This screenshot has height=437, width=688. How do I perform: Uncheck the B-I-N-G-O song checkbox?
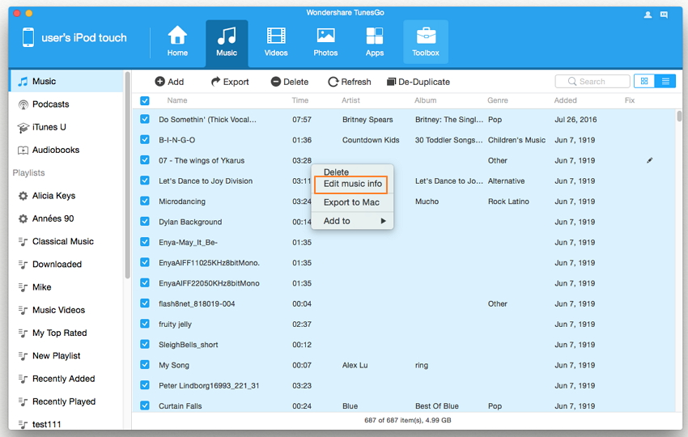tap(145, 140)
